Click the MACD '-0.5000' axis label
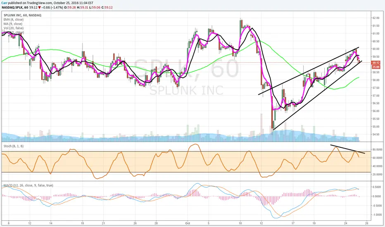The image size is (385, 227). click(x=377, y=206)
